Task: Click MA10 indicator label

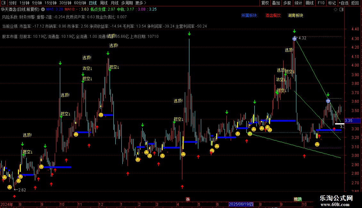Action: pyautogui.click(x=71, y=9)
